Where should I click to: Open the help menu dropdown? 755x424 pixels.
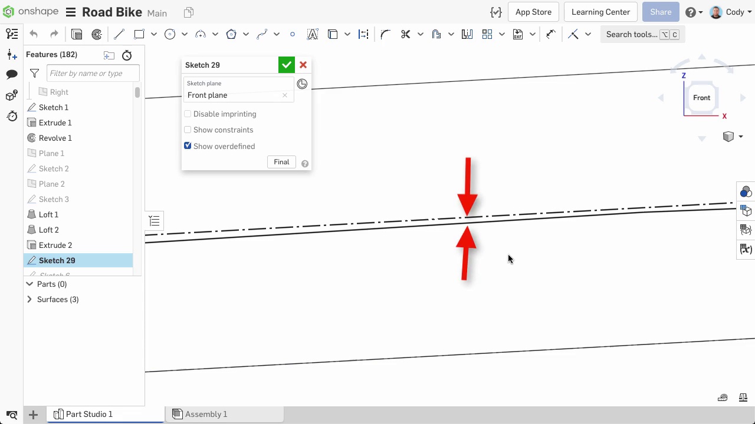click(694, 12)
